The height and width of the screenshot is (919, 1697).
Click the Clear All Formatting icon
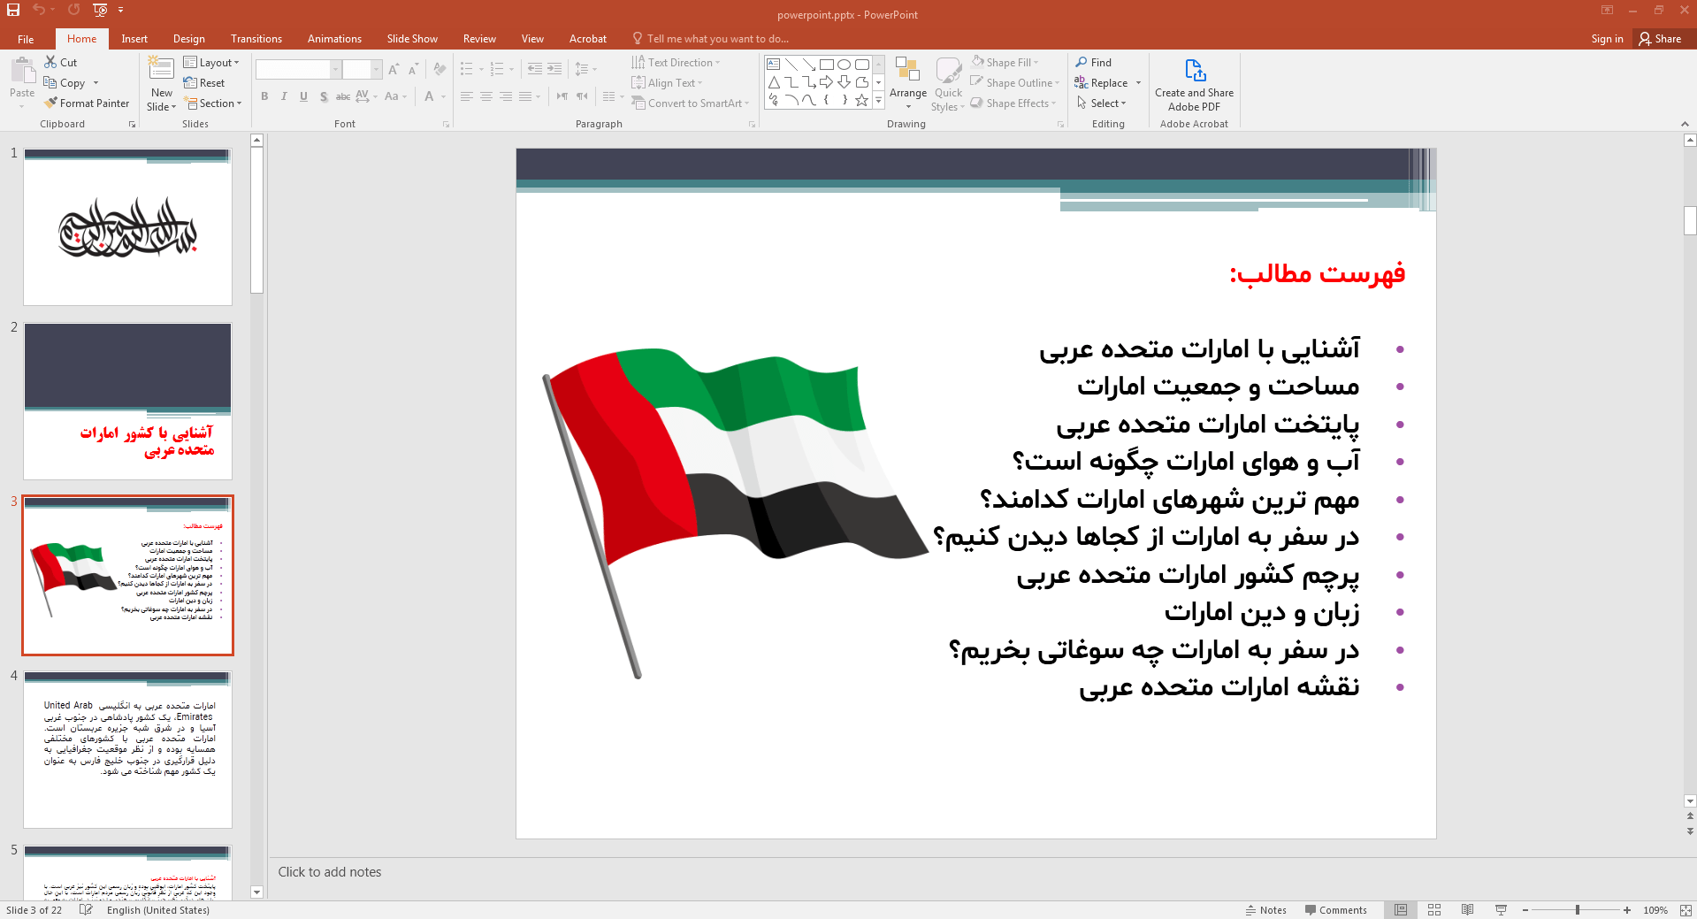(440, 69)
